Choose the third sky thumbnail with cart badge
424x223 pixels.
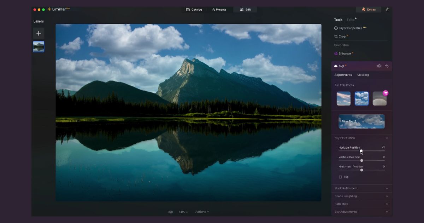pos(379,98)
